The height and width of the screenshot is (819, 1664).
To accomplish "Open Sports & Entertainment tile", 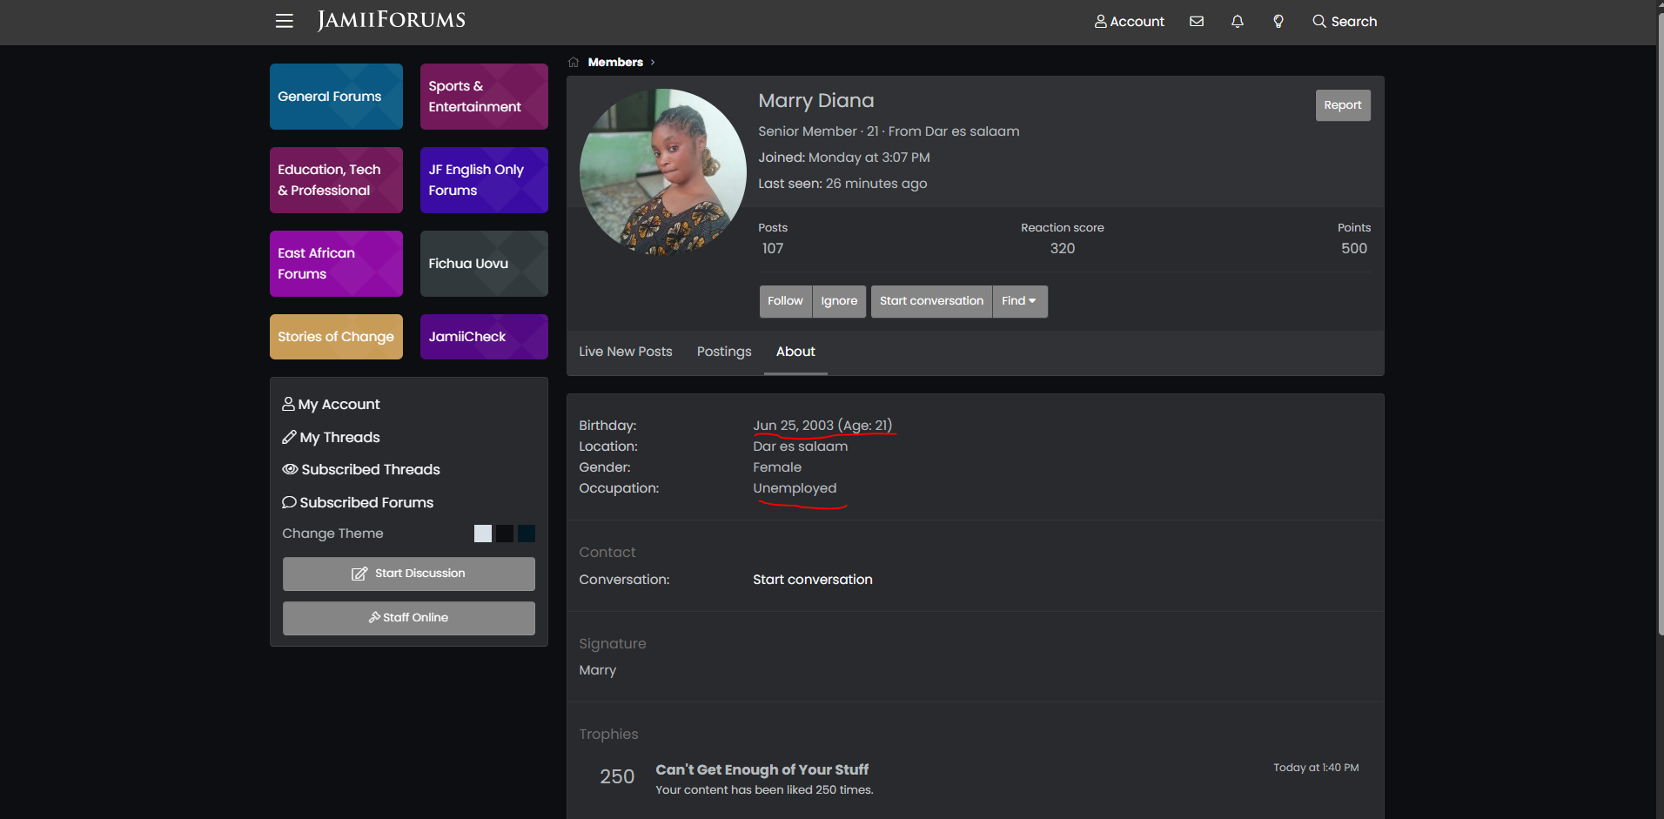I will click(484, 97).
